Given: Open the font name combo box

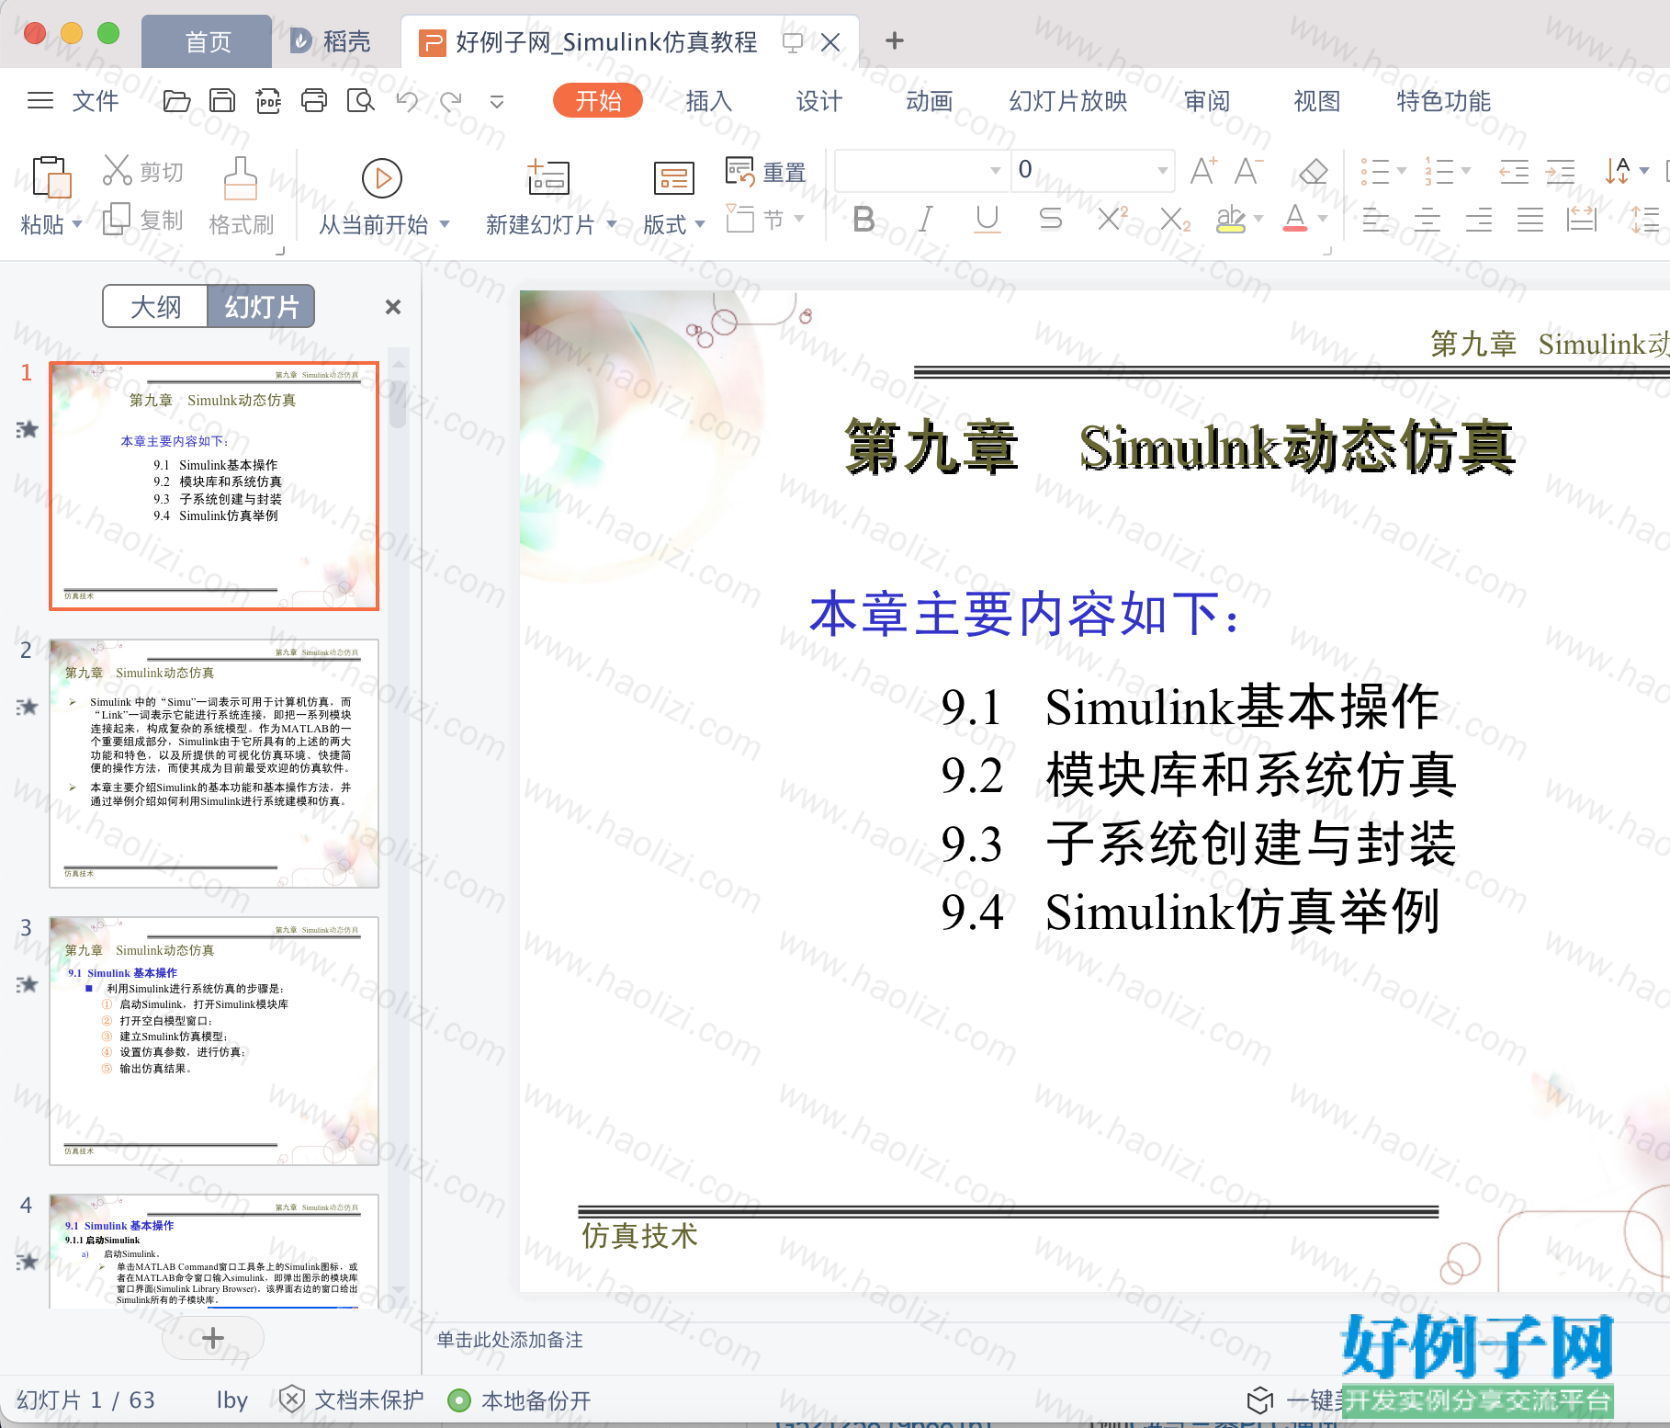Looking at the screenshot, I should pos(922,170).
